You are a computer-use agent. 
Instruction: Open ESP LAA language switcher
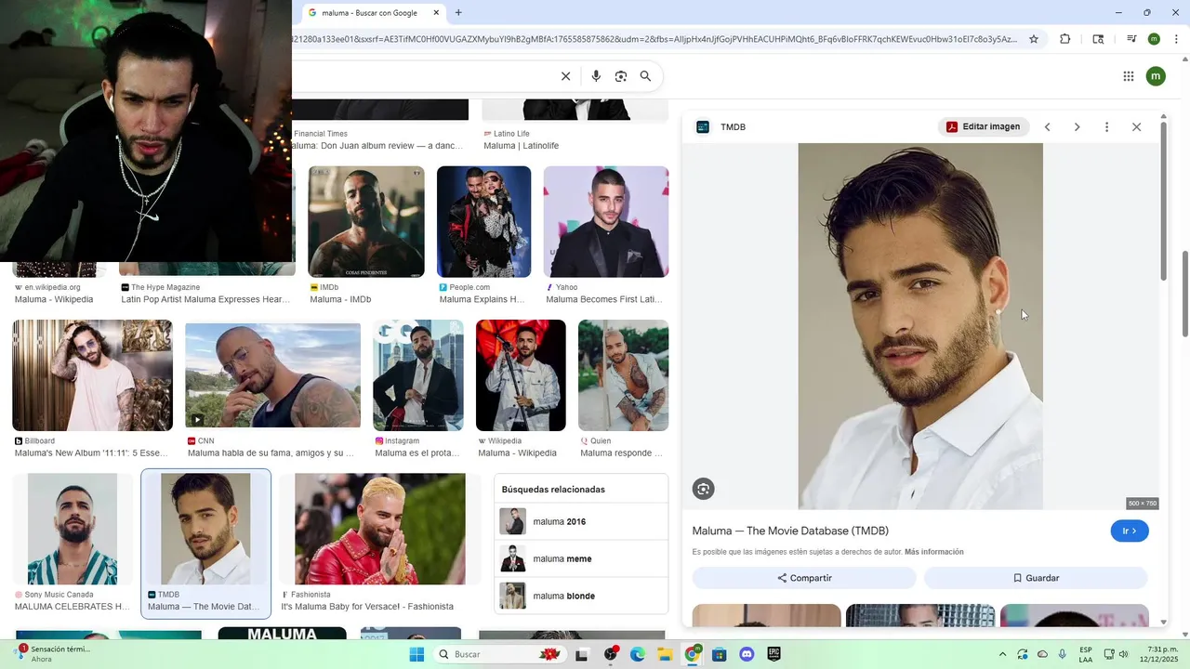[x=1086, y=654]
